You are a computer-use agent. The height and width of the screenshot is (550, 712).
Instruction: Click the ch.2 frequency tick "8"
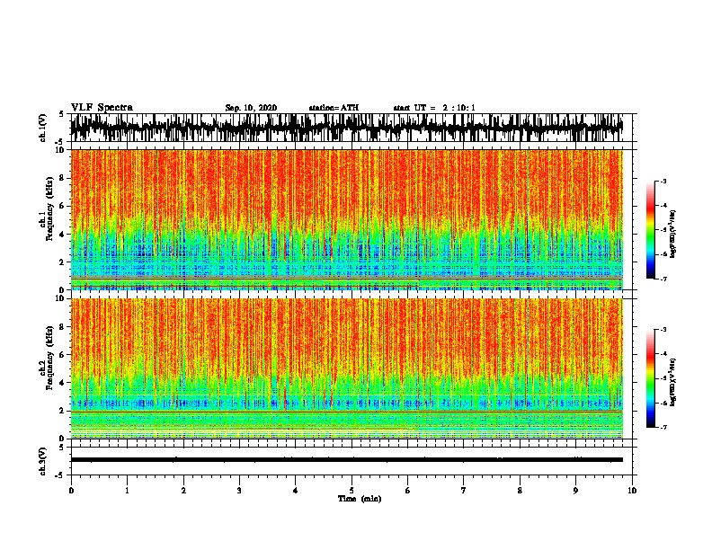click(62, 327)
